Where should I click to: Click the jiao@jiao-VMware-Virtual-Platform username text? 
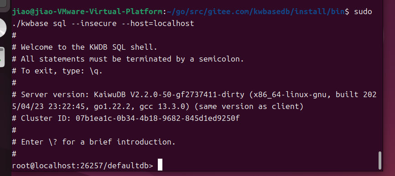87,11
